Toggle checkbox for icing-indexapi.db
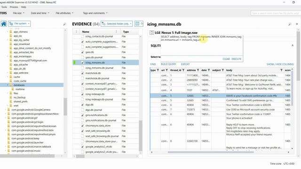The image size is (301, 169). [83, 94]
